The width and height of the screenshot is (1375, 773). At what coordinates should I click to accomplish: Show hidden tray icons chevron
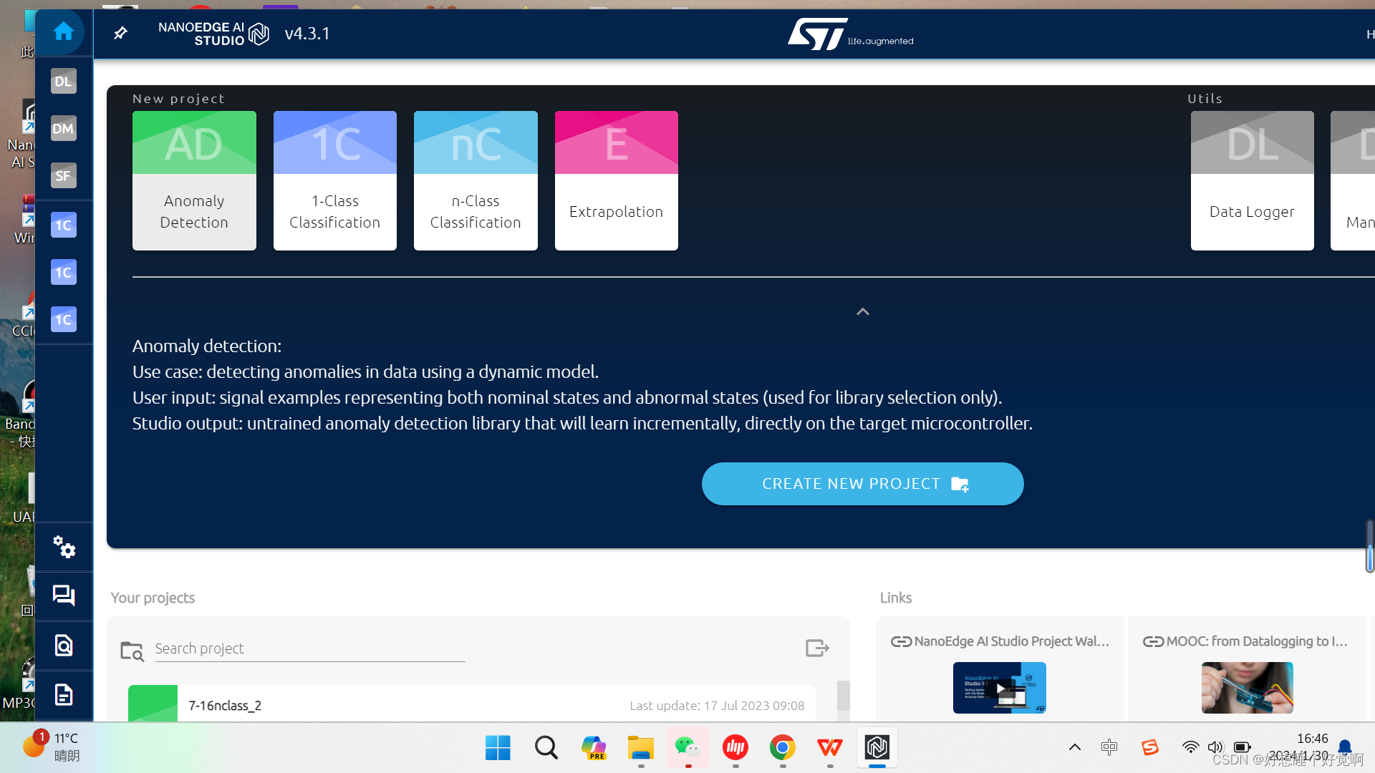tap(1075, 747)
